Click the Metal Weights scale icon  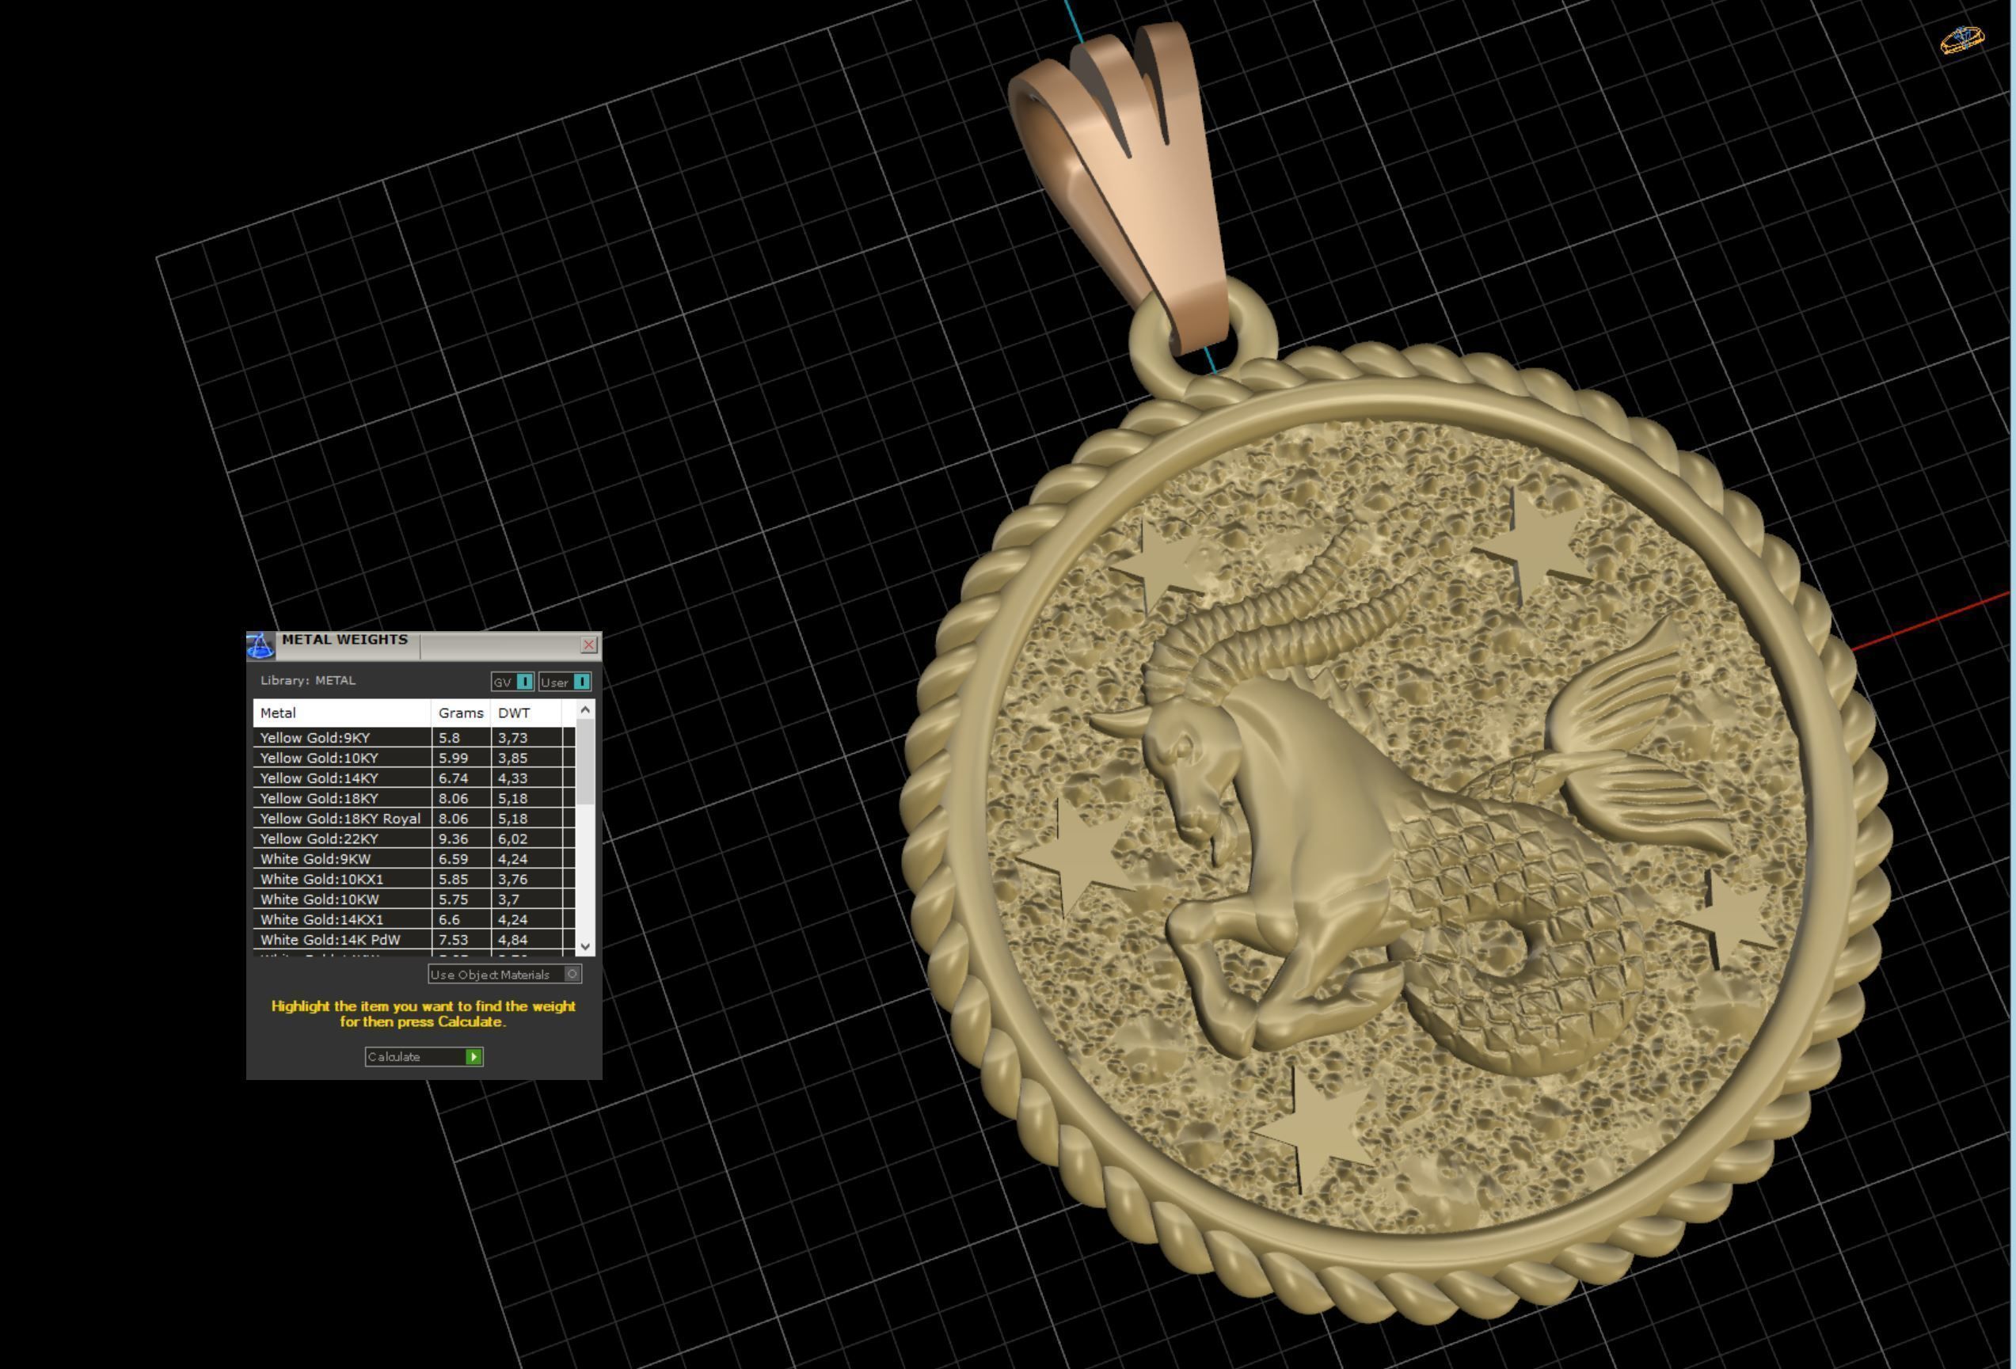(x=261, y=645)
